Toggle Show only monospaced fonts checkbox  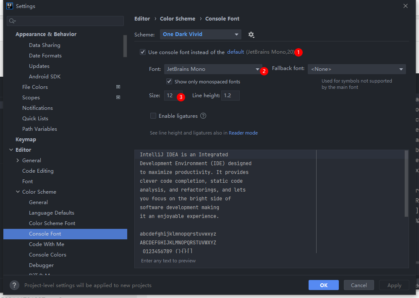169,81
